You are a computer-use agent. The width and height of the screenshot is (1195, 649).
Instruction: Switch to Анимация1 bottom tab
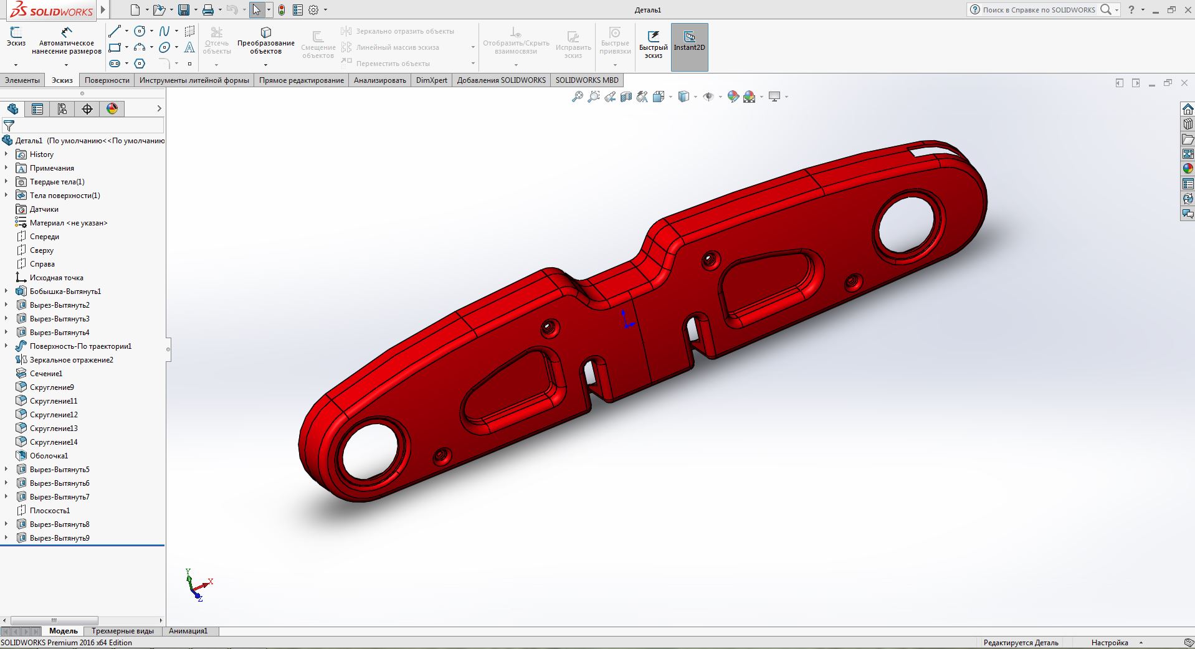[x=188, y=631]
